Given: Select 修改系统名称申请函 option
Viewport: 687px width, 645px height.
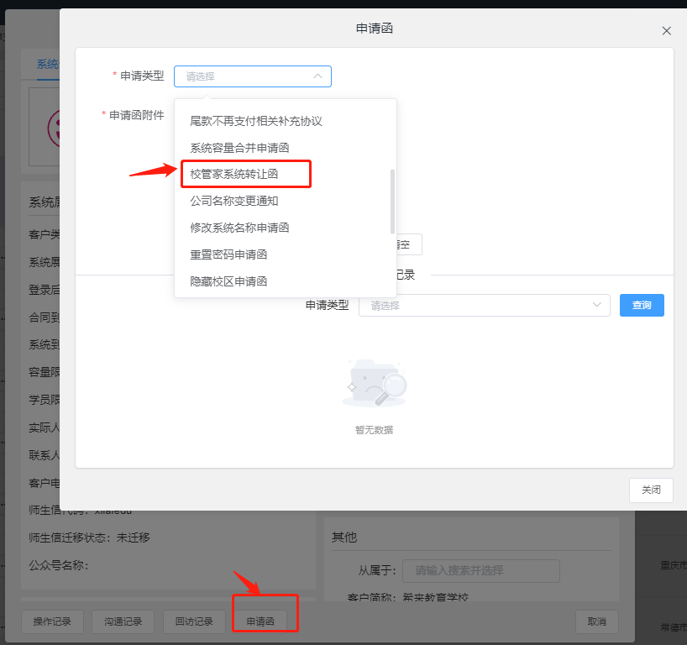Looking at the screenshot, I should (239, 228).
